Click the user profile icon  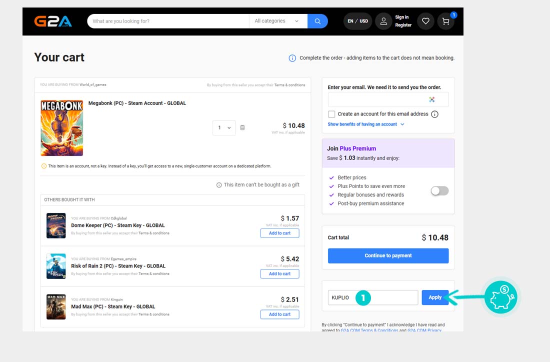(383, 21)
